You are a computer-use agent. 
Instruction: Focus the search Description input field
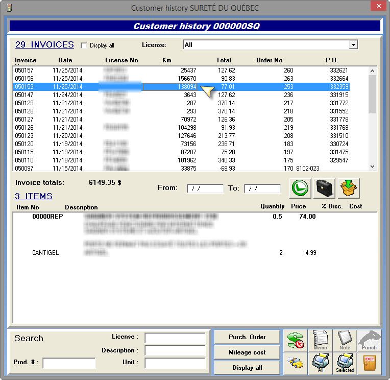175,350
